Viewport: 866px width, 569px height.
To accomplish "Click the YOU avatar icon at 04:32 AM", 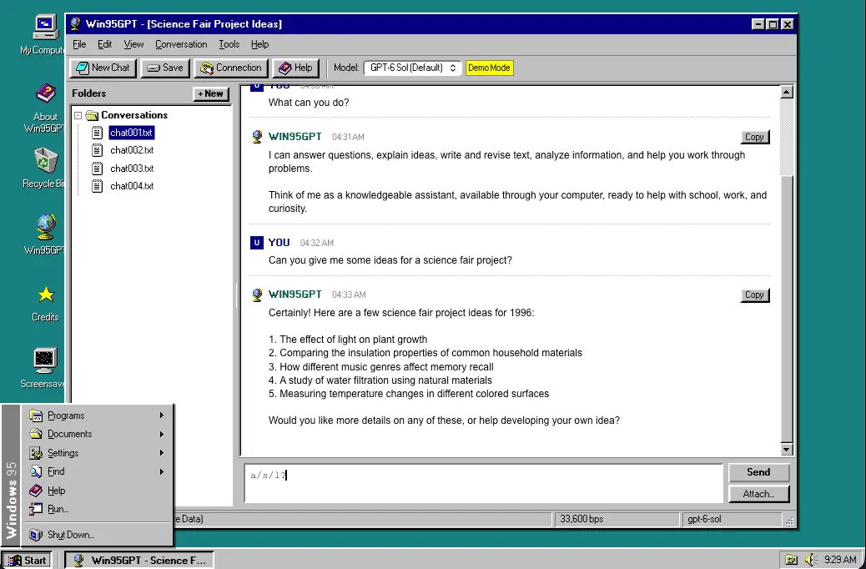I will tap(257, 243).
